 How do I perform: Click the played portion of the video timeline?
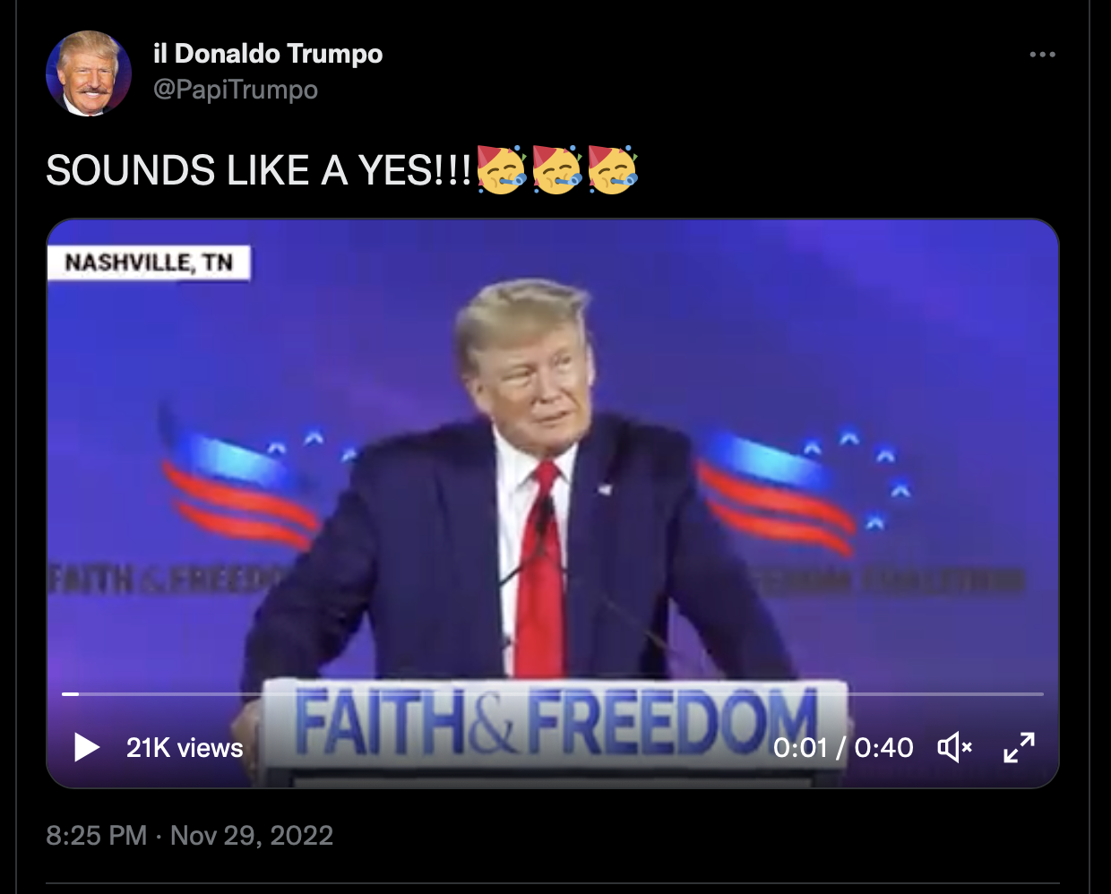[70, 693]
